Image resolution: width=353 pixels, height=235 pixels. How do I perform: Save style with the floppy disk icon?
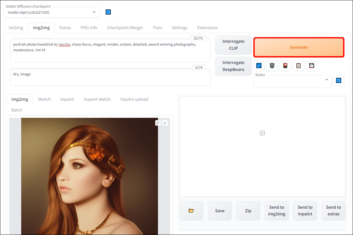click(312, 66)
